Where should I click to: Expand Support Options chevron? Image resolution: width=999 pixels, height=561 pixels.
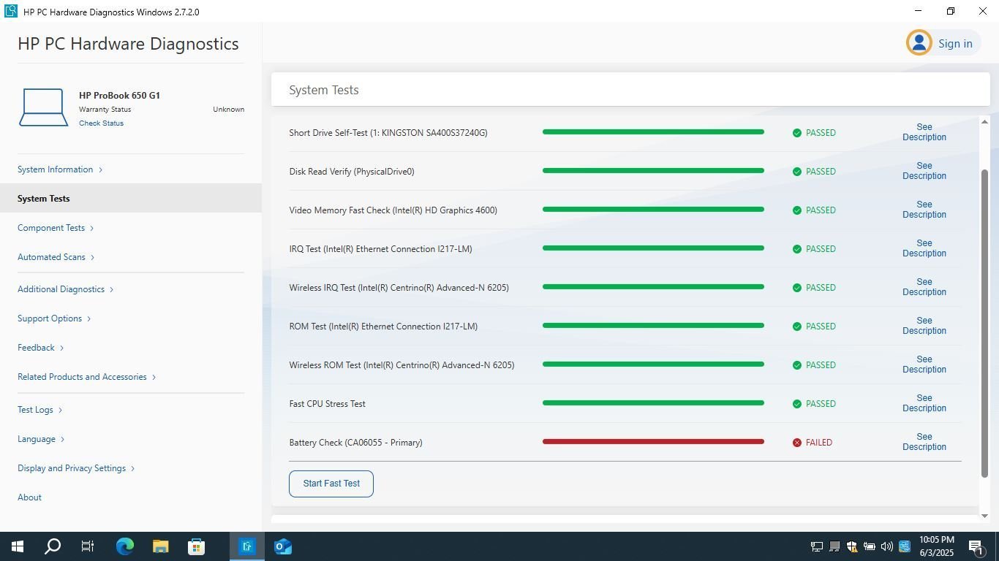88,318
